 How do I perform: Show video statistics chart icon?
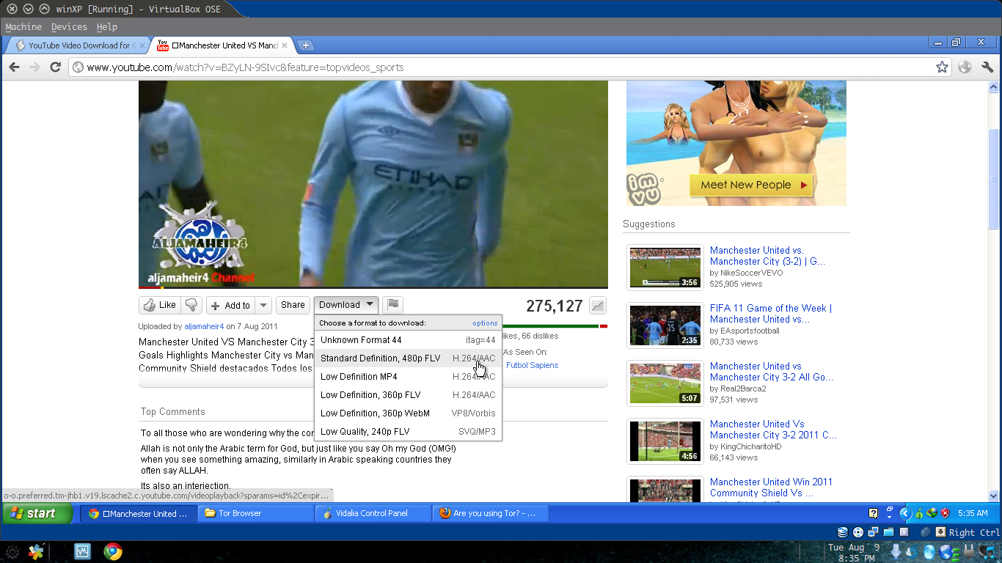[598, 306]
